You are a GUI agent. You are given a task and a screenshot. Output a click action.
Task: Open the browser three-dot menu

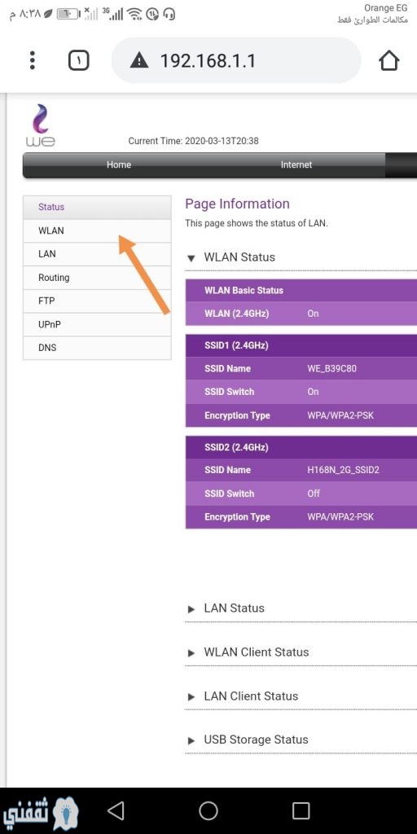(x=33, y=60)
